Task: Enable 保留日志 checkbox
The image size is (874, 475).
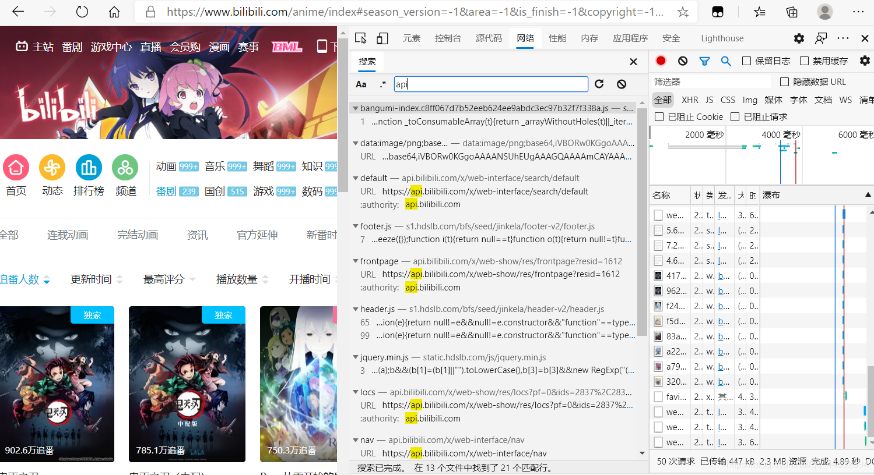Action: coord(746,61)
